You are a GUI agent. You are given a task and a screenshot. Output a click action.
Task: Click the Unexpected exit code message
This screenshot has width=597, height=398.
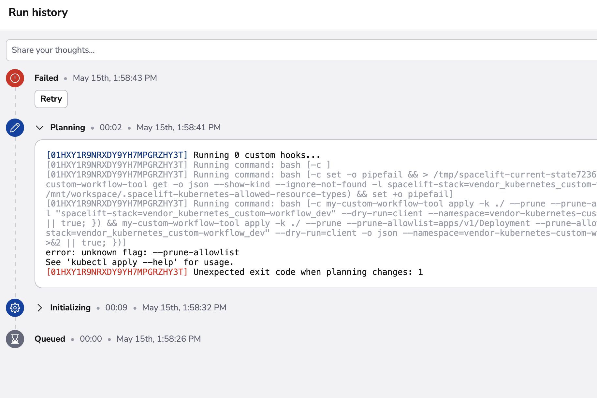coord(308,272)
